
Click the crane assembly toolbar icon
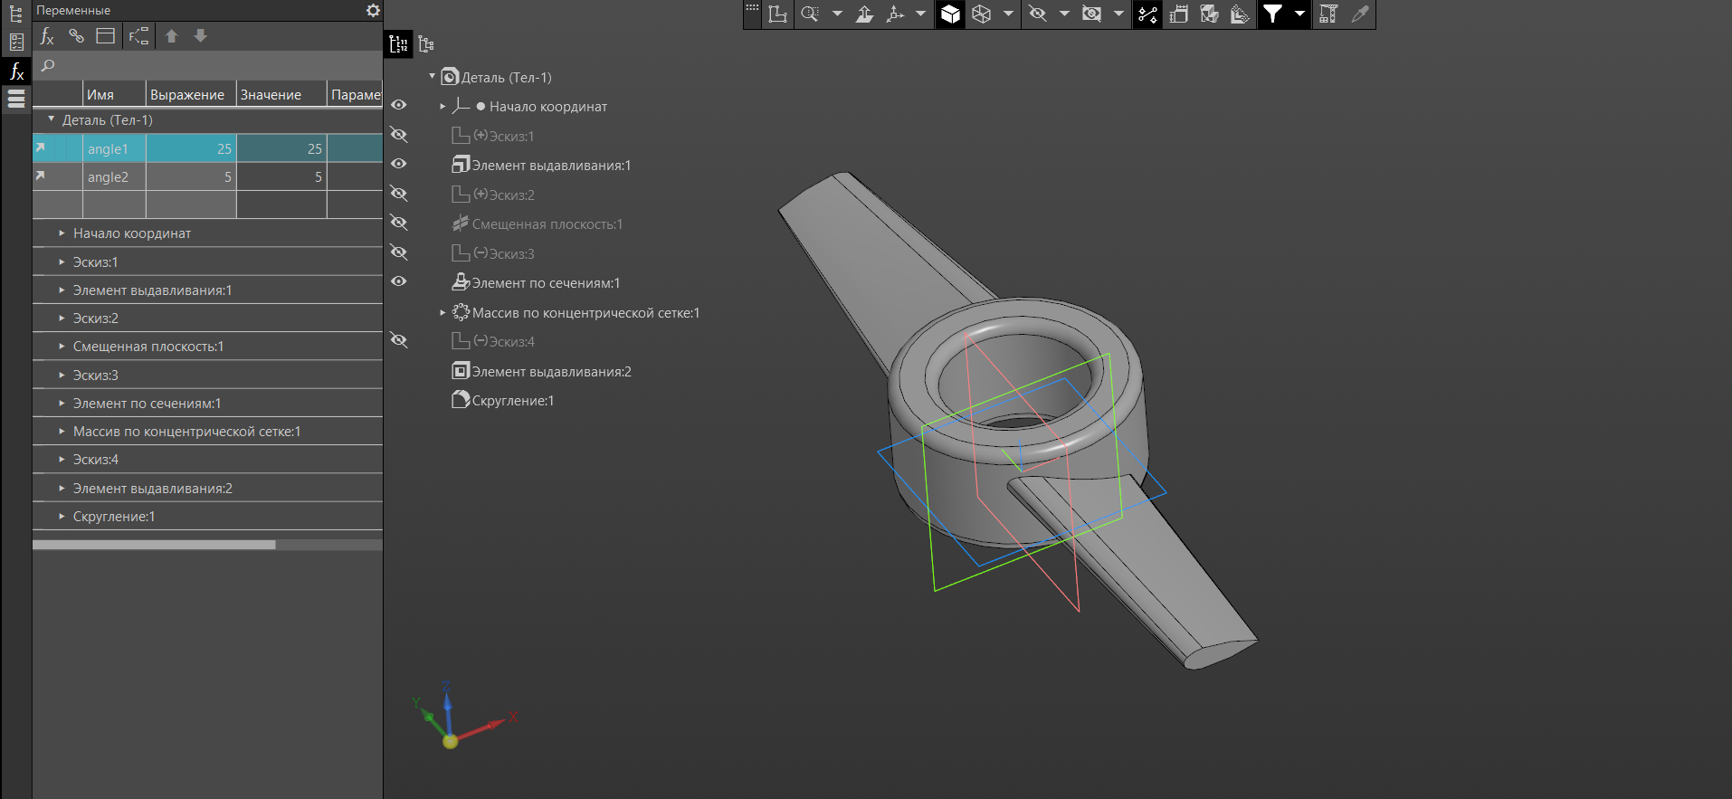coord(1328,14)
